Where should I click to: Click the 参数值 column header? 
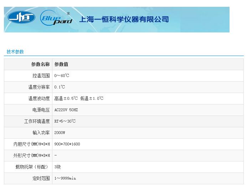pos(61,65)
